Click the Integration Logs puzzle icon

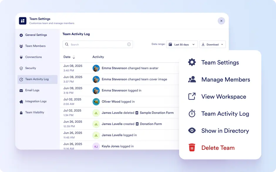[x=21, y=102]
